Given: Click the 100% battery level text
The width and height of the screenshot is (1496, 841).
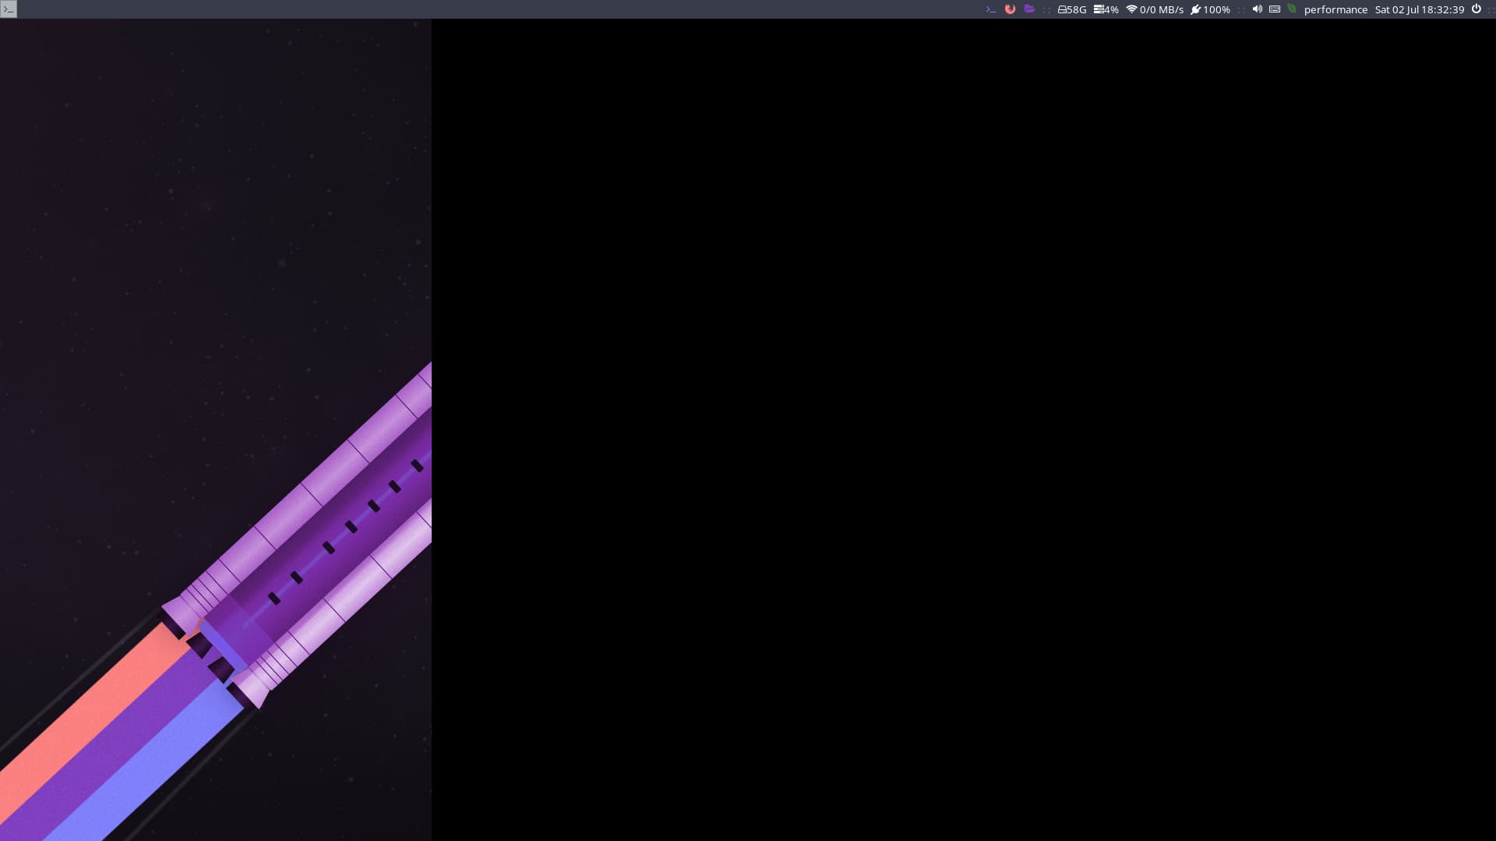Looking at the screenshot, I should point(1217,9).
